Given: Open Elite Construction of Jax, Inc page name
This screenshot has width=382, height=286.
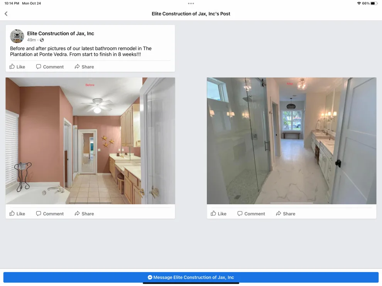Looking at the screenshot, I should coord(61,34).
